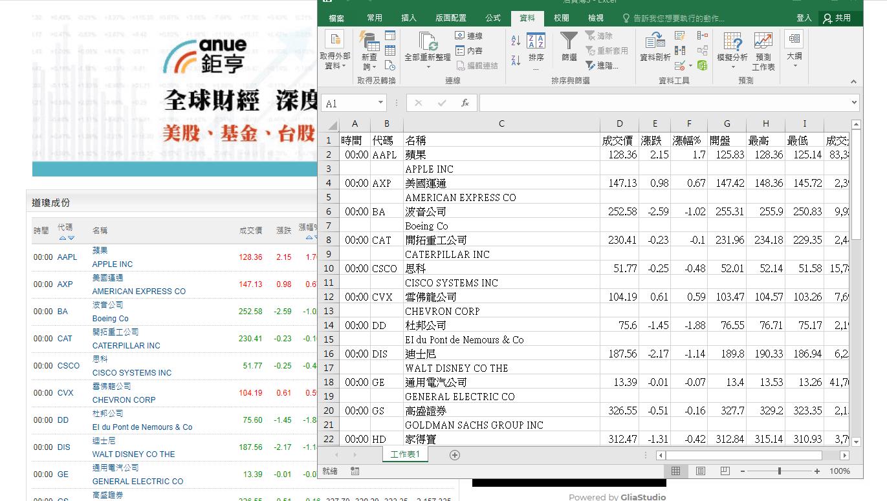The width and height of the screenshot is (887, 501).
Task: Select column C header
Action: click(501, 124)
